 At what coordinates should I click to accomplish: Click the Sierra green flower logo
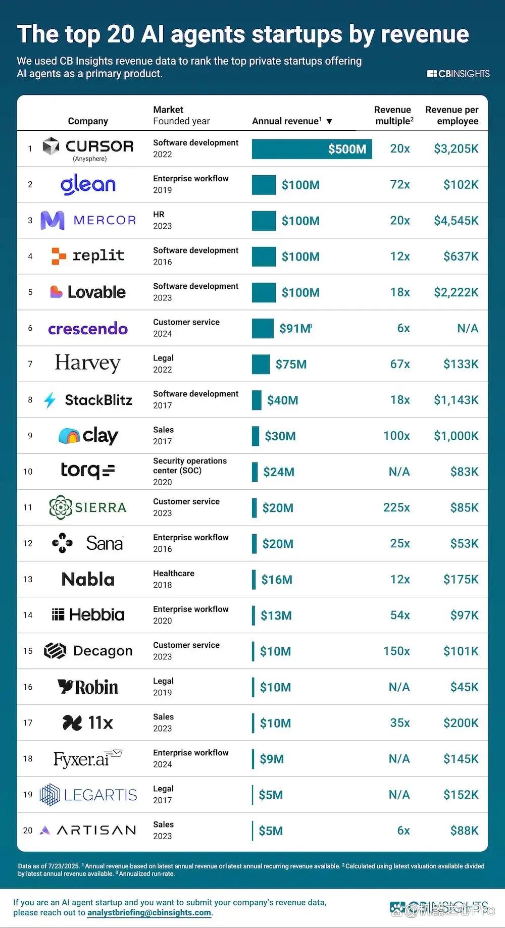[x=61, y=507]
